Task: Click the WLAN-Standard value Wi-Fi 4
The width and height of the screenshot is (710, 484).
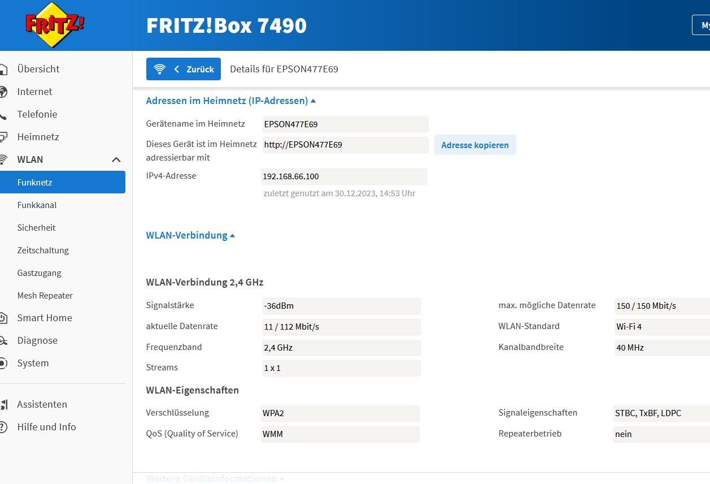Action: pos(662,327)
